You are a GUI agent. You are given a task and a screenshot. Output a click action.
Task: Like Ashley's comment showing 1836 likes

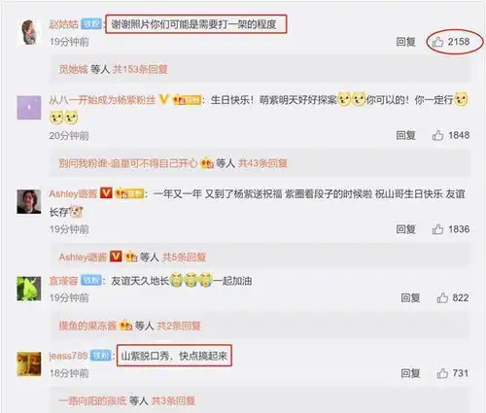click(x=437, y=229)
